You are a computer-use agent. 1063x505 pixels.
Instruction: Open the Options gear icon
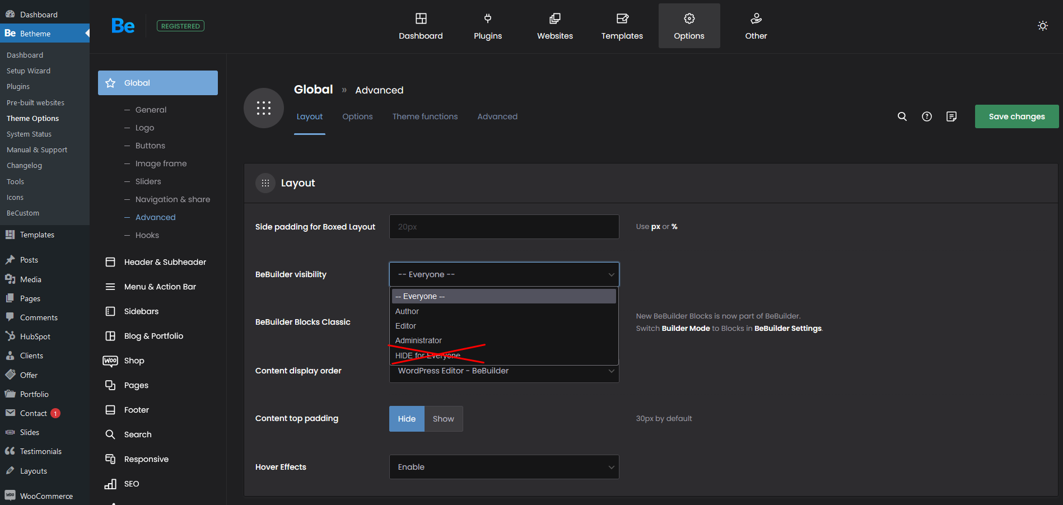[689, 18]
